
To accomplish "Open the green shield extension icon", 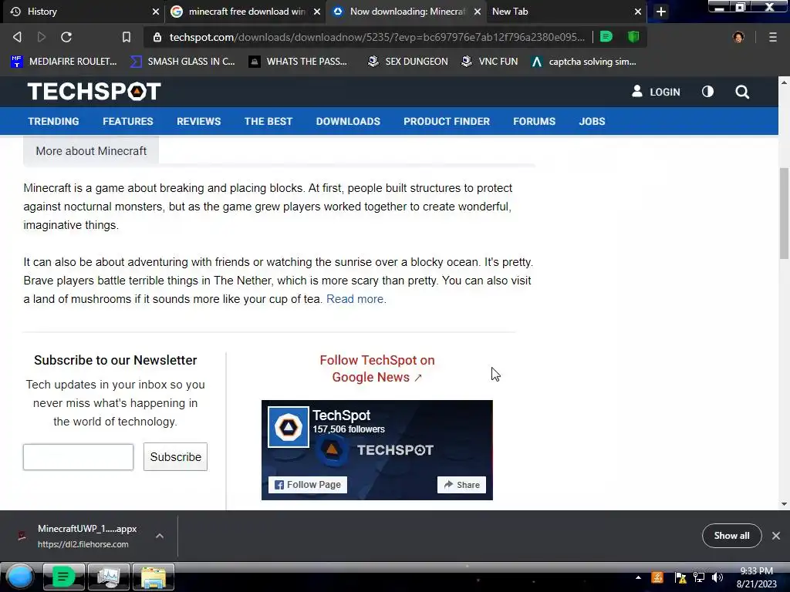I will pos(633,37).
